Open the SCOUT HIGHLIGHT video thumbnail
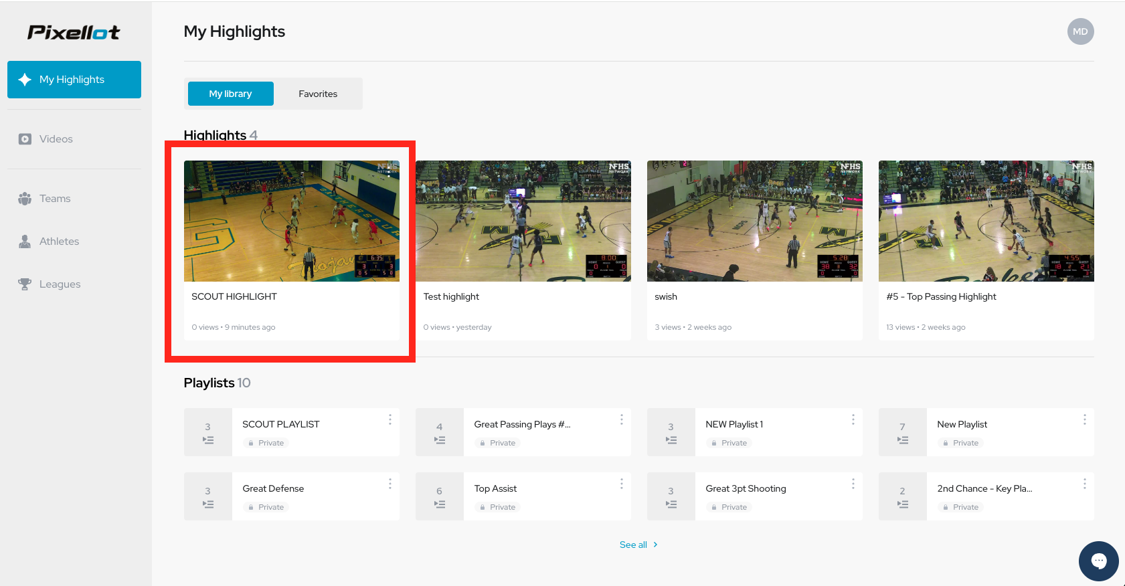This screenshot has height=586, width=1125. 292,221
